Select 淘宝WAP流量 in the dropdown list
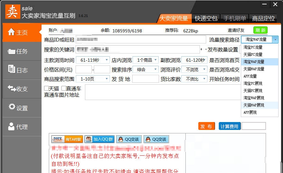The height and width of the screenshot is (173, 283). pos(259,62)
